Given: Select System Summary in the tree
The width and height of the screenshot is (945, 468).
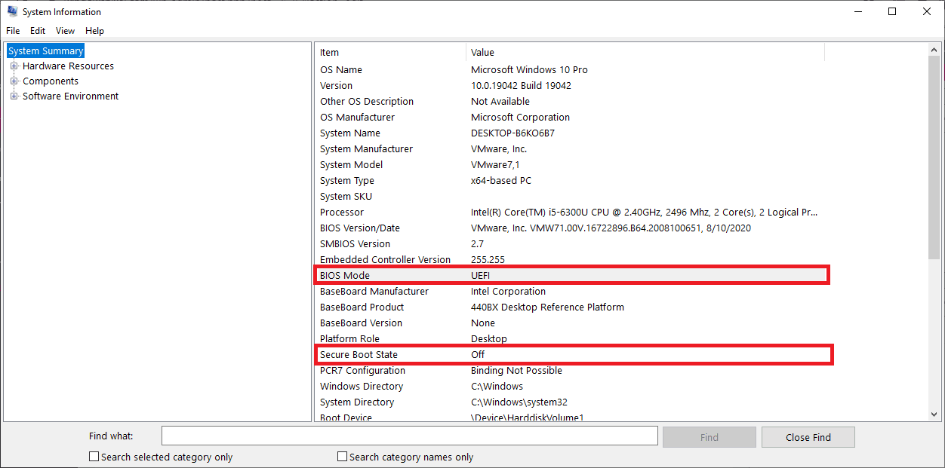Looking at the screenshot, I should click(x=46, y=51).
